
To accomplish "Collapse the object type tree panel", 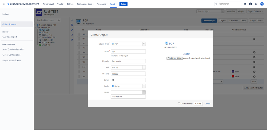I will pyautogui.click(x=72, y=20).
